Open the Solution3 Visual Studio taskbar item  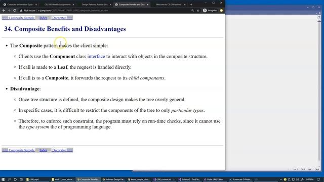pos(190,179)
